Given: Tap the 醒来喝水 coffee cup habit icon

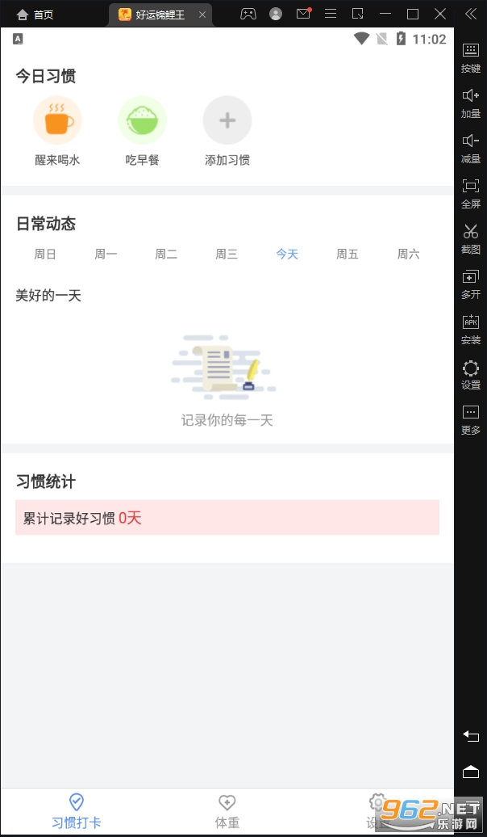Looking at the screenshot, I should pos(57,120).
